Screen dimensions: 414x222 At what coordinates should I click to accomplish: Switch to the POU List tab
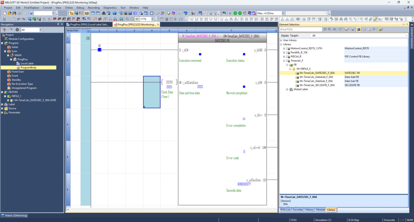click(x=285, y=210)
